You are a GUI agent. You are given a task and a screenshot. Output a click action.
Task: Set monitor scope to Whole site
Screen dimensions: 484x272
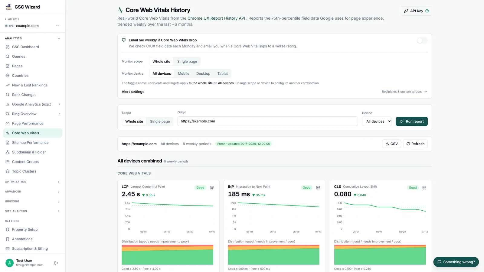coord(161,61)
